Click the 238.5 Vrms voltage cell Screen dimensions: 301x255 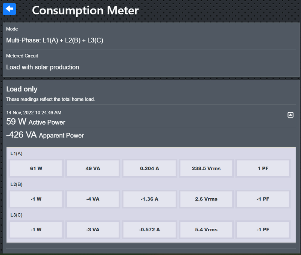[x=206, y=168]
